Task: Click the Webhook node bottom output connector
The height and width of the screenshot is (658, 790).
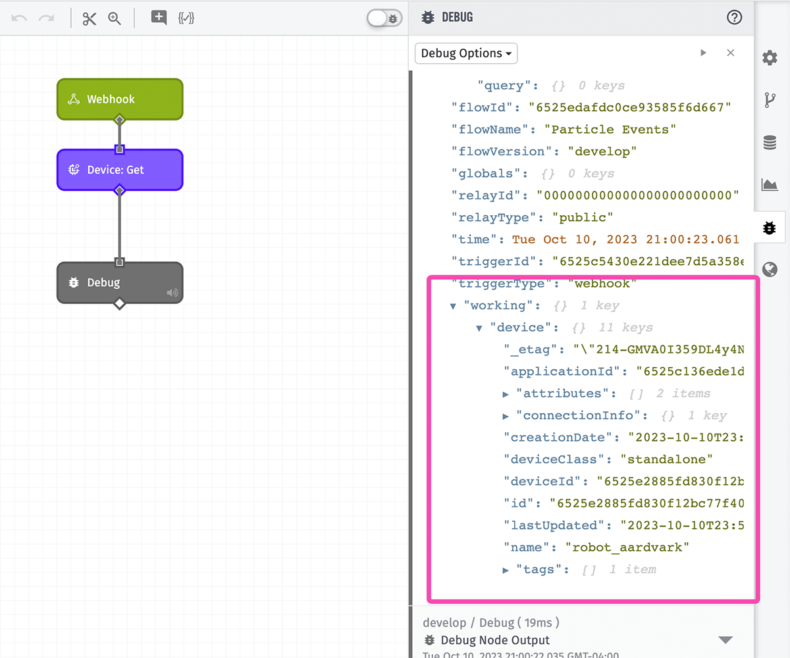Action: 119,120
